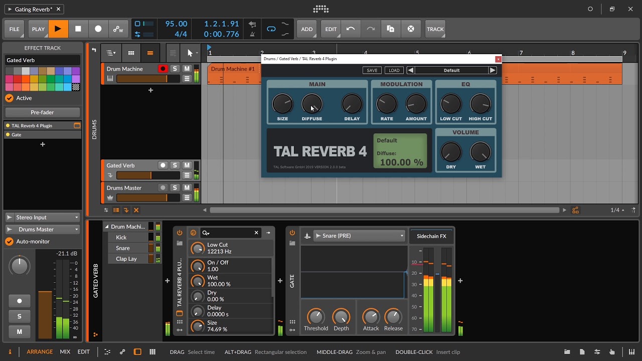Click the parameter search field
642x361 pixels.
pyautogui.click(x=230, y=233)
